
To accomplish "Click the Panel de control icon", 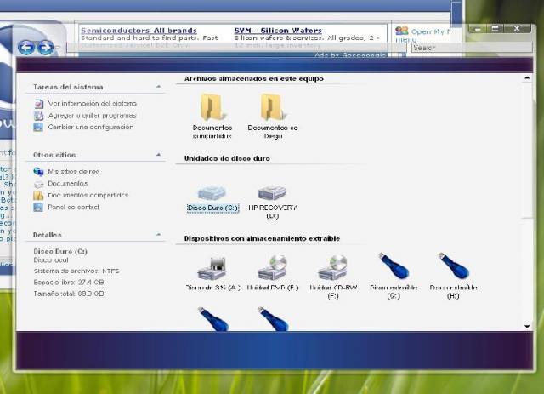I will (x=38, y=208).
